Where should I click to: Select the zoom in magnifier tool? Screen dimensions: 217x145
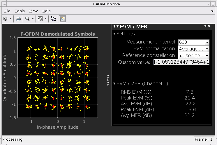tap(27, 19)
